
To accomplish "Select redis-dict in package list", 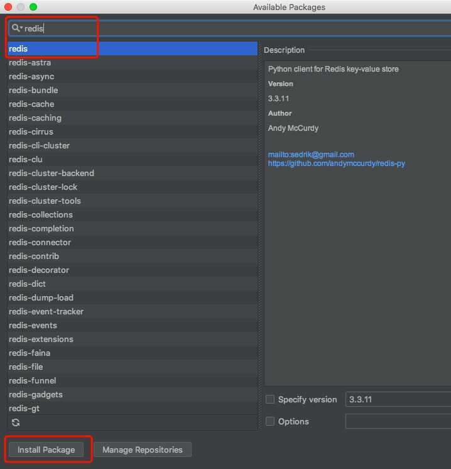I will [x=133, y=284].
